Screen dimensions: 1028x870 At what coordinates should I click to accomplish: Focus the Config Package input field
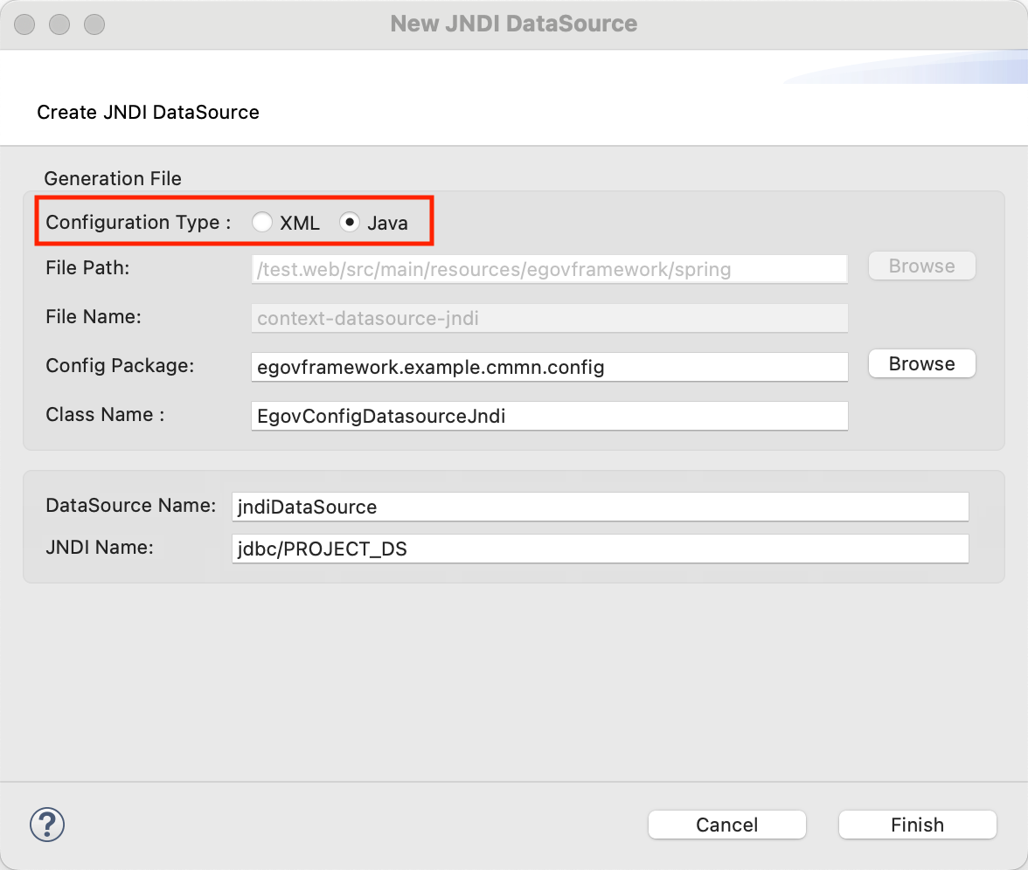coord(549,367)
